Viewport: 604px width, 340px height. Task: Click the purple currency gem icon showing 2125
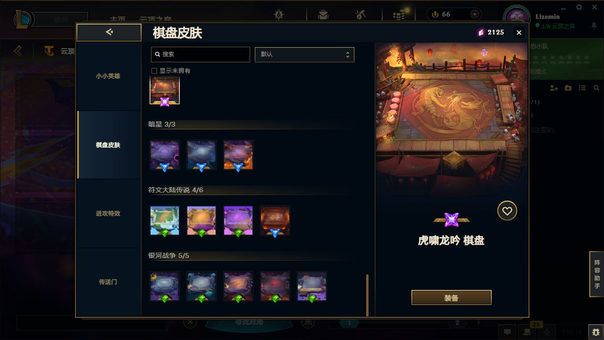481,32
